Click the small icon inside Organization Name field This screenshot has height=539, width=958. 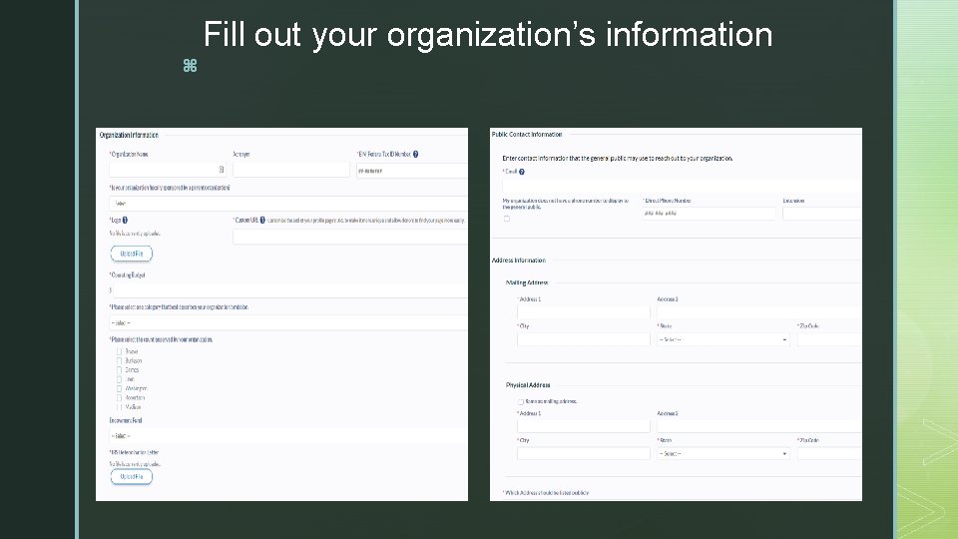point(222,170)
